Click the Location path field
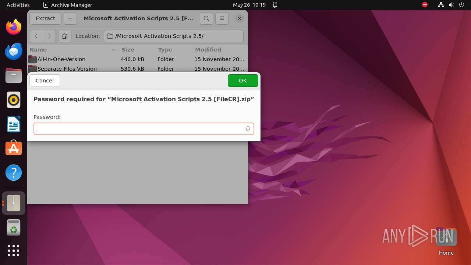 [x=174, y=36]
